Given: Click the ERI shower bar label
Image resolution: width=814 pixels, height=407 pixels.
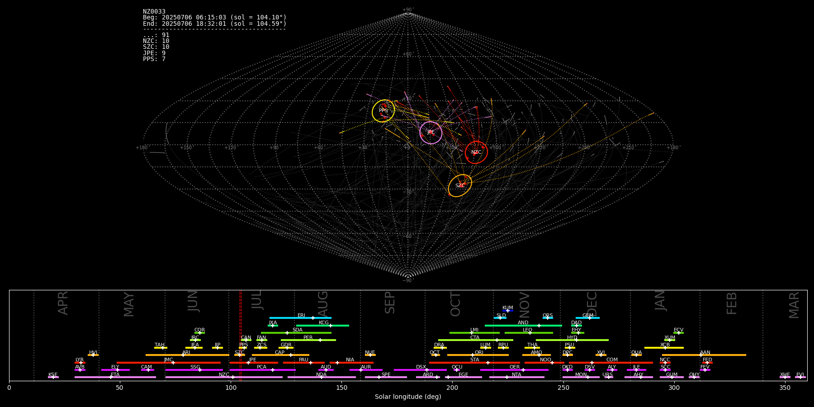Looking at the screenshot, I should point(301,316).
